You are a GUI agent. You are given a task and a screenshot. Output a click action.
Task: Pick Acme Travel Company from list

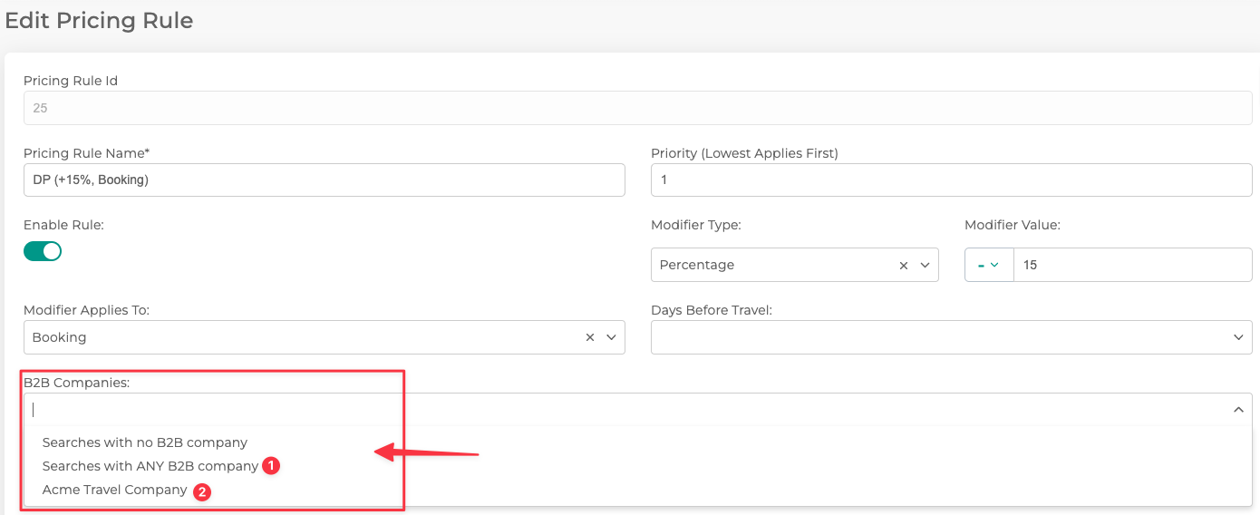click(115, 490)
